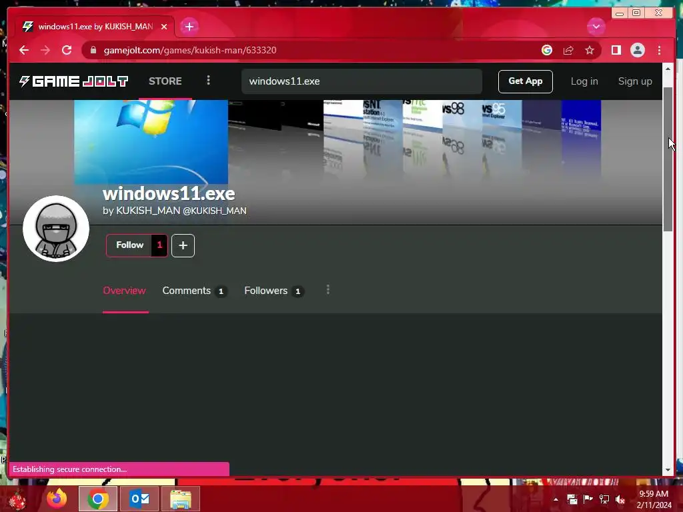The height and width of the screenshot is (512, 683).
Task: Switch to the Followers tab
Action: click(273, 291)
